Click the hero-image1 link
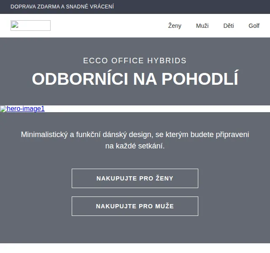 click(x=22, y=109)
